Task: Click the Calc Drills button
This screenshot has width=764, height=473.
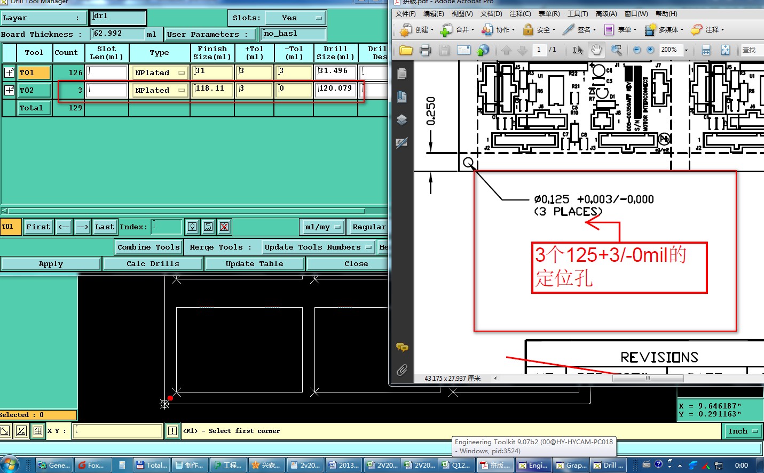Action: coord(153,263)
